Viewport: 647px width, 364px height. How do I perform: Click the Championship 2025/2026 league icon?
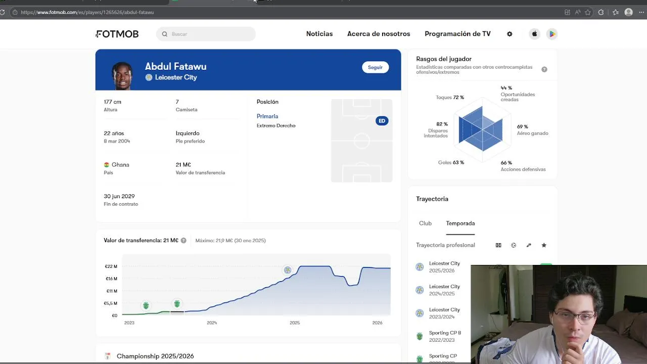108,356
